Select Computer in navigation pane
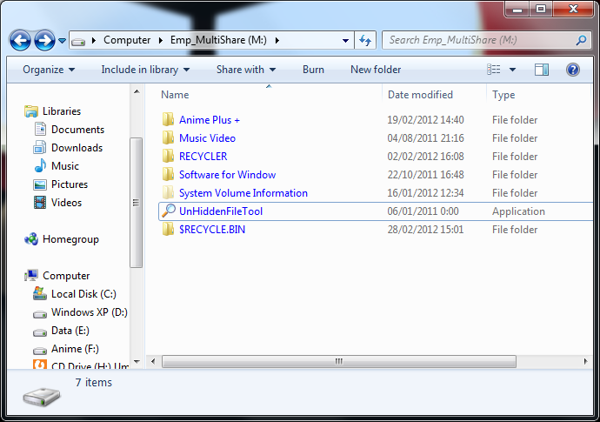 (66, 276)
